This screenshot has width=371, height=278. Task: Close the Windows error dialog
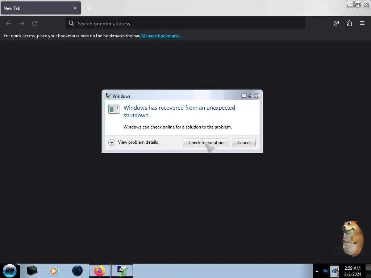click(256, 96)
